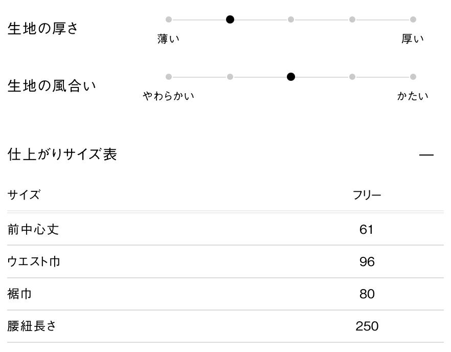451x352 pixels.
Task: Select the last 生地の厚さ dot above 厚い
Action: (x=413, y=19)
